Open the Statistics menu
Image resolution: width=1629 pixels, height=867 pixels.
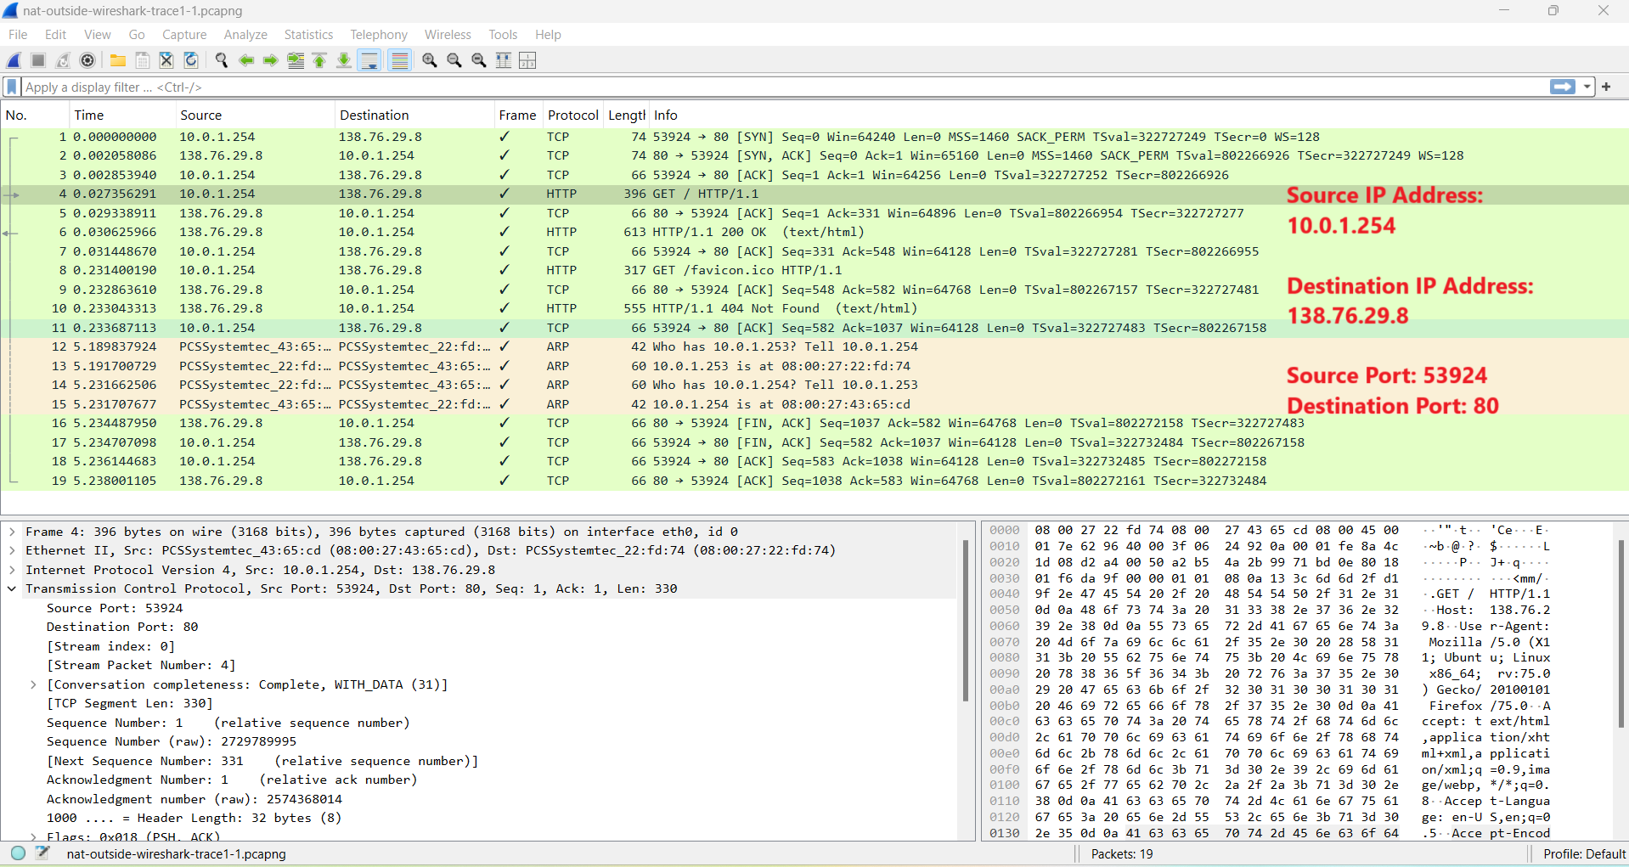click(x=308, y=35)
